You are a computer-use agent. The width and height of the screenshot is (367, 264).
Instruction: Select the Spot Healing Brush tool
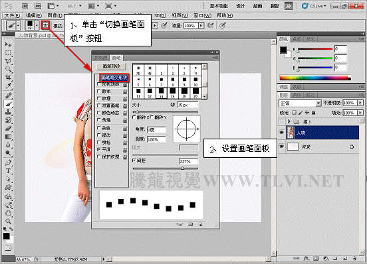click(x=8, y=96)
